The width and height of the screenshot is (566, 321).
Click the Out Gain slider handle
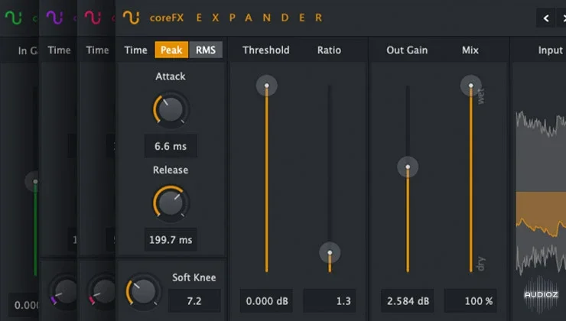(408, 167)
